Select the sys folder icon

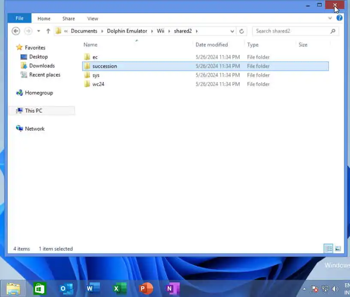pyautogui.click(x=87, y=75)
